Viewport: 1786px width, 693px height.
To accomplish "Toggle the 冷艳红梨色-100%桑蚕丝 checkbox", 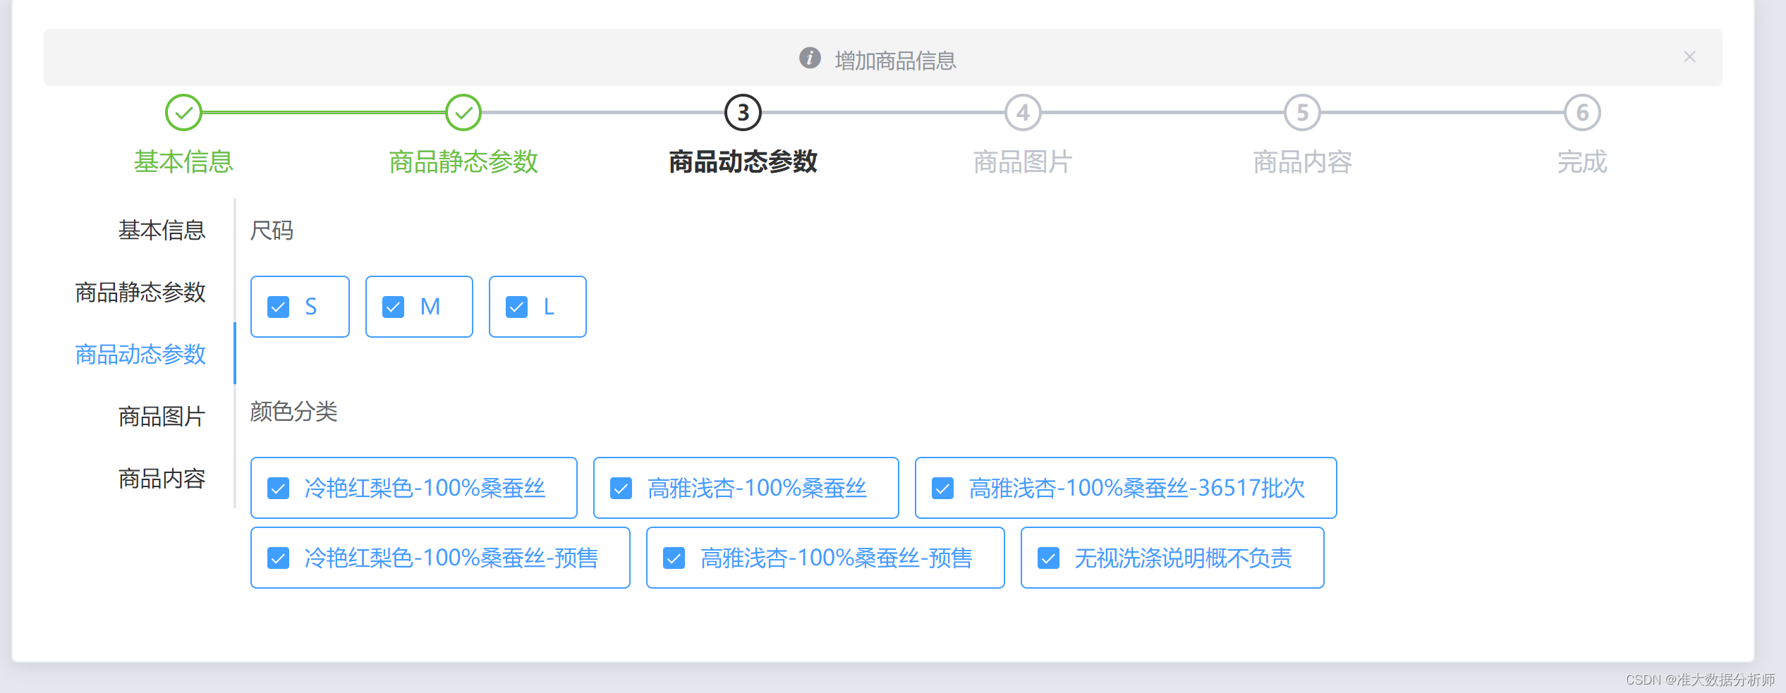I will click(279, 489).
